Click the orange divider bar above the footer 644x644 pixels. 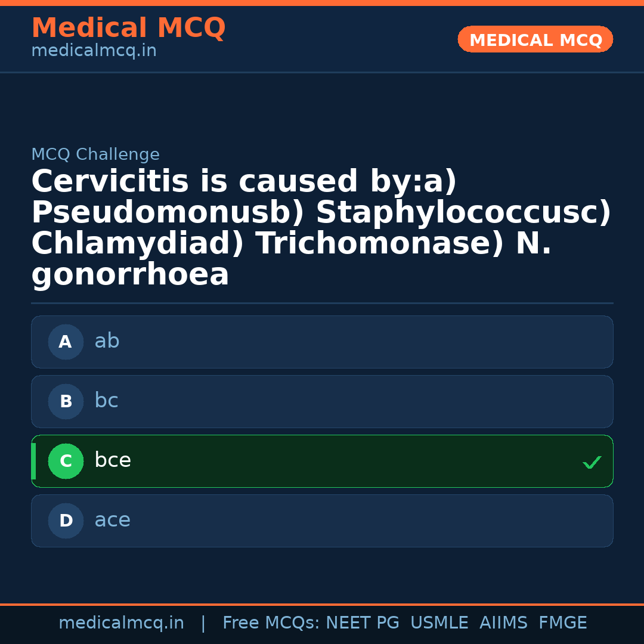click(322, 603)
